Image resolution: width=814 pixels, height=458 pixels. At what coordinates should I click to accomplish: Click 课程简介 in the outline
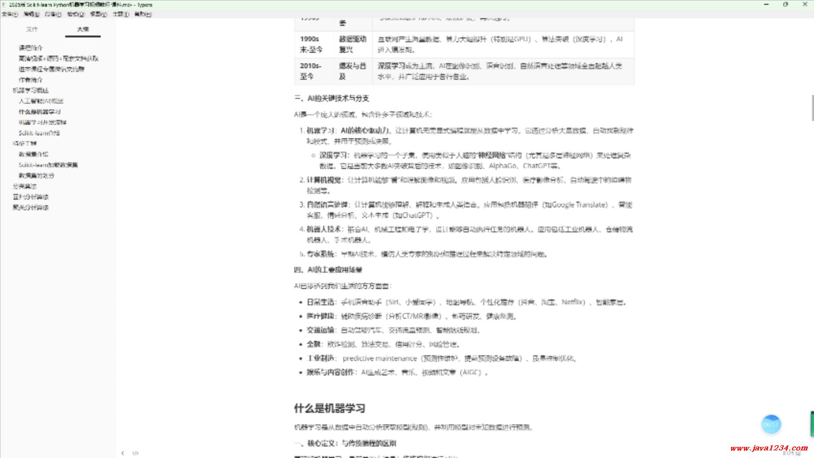click(31, 47)
